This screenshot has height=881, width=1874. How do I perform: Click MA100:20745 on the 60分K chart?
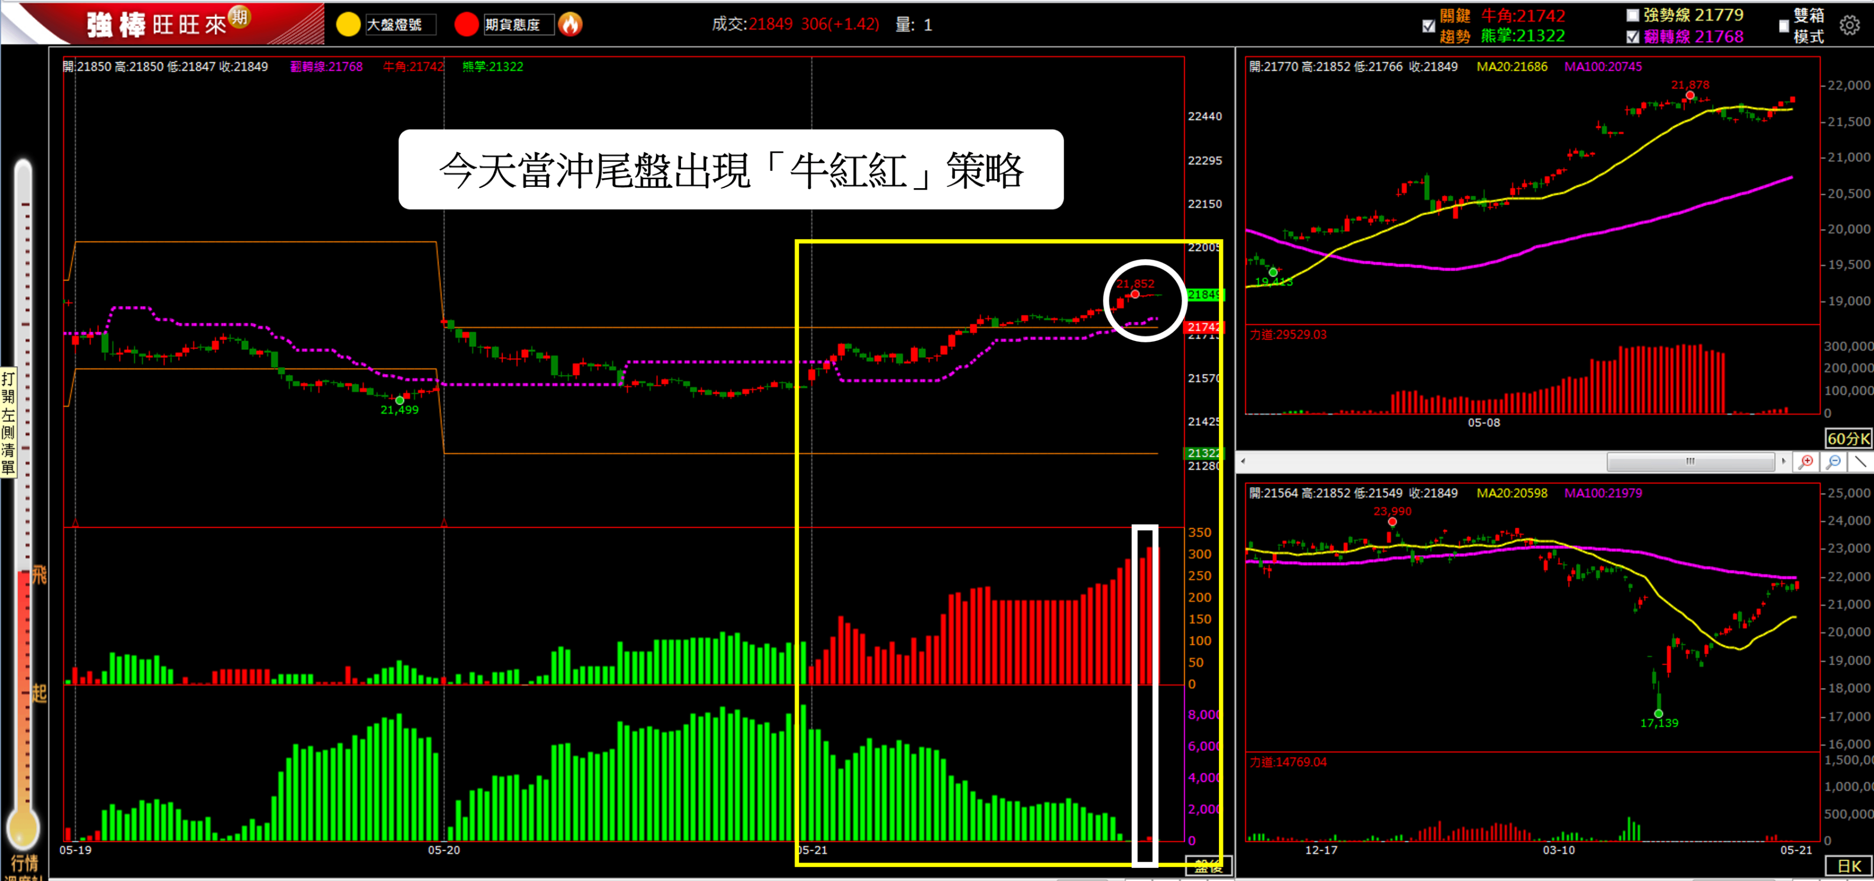click(1603, 67)
